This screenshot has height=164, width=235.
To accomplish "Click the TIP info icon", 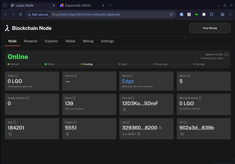I will coord(185,122).
